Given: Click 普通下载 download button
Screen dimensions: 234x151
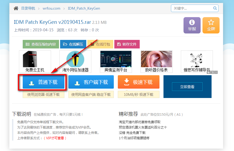Looking at the screenshot, I should [44, 82].
